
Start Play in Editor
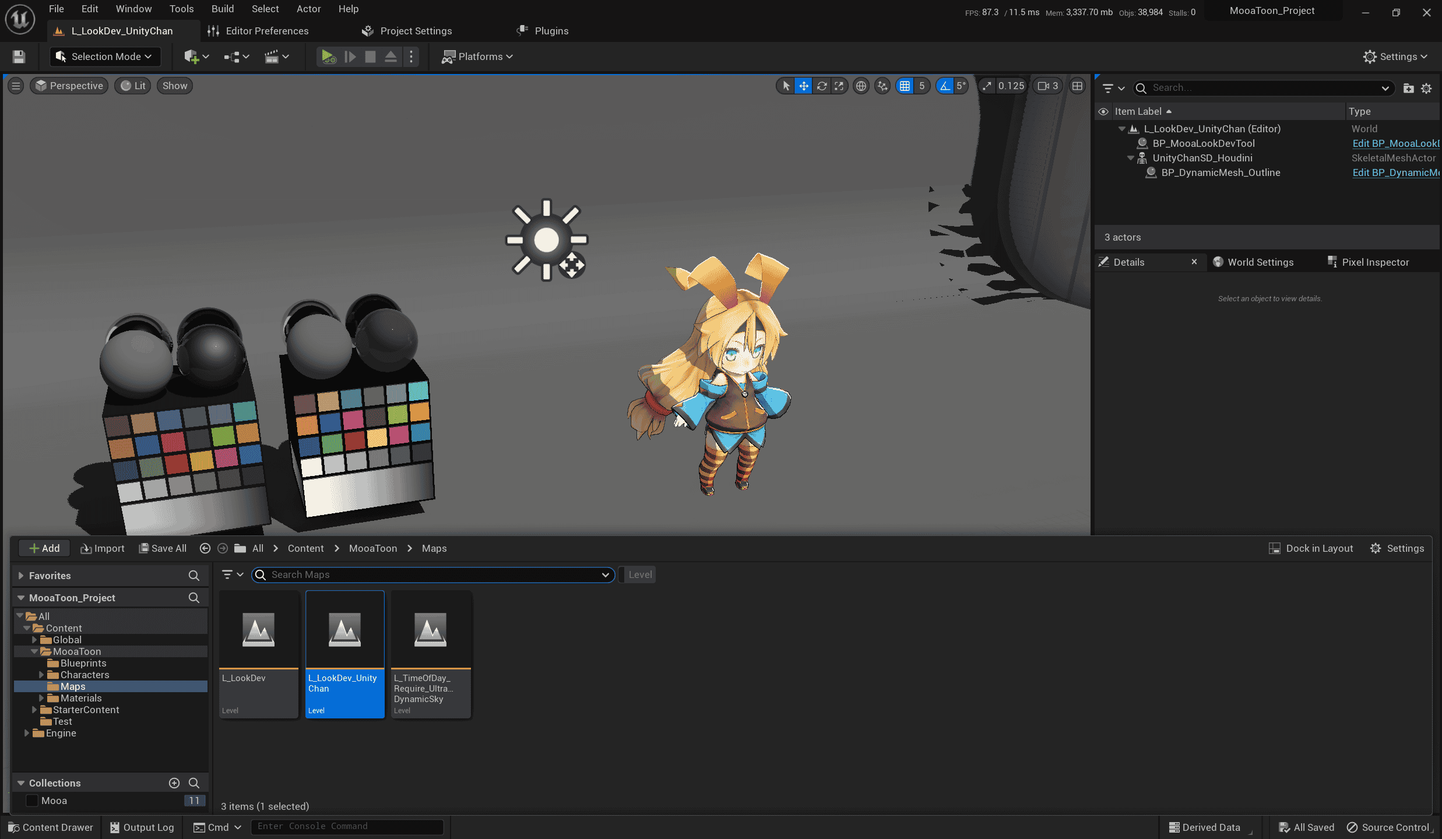(329, 57)
